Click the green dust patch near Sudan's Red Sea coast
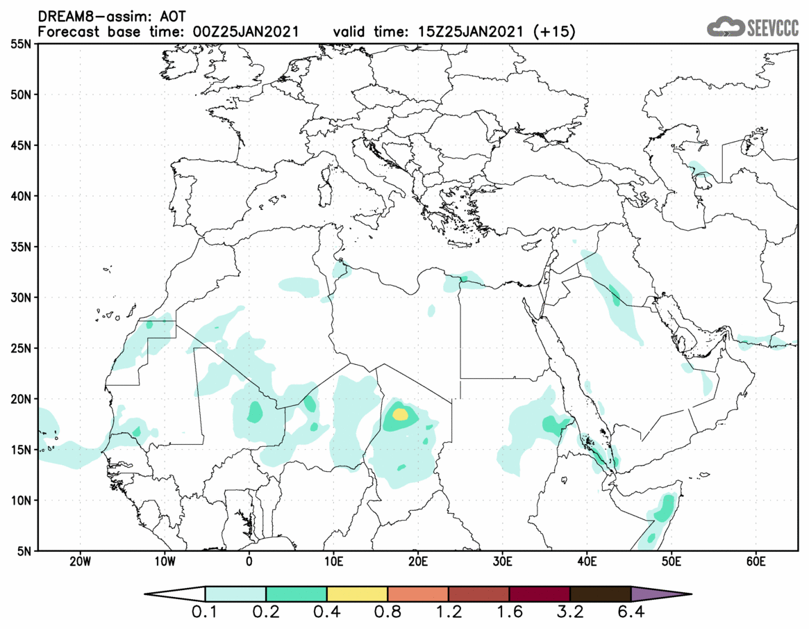Image resolution: width=809 pixels, height=629 pixels. tap(555, 425)
